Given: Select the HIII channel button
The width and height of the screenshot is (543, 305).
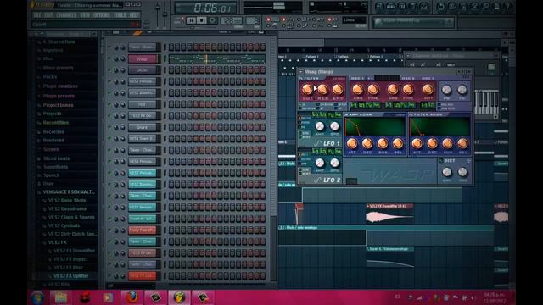Looking at the screenshot, I should click(x=143, y=104).
